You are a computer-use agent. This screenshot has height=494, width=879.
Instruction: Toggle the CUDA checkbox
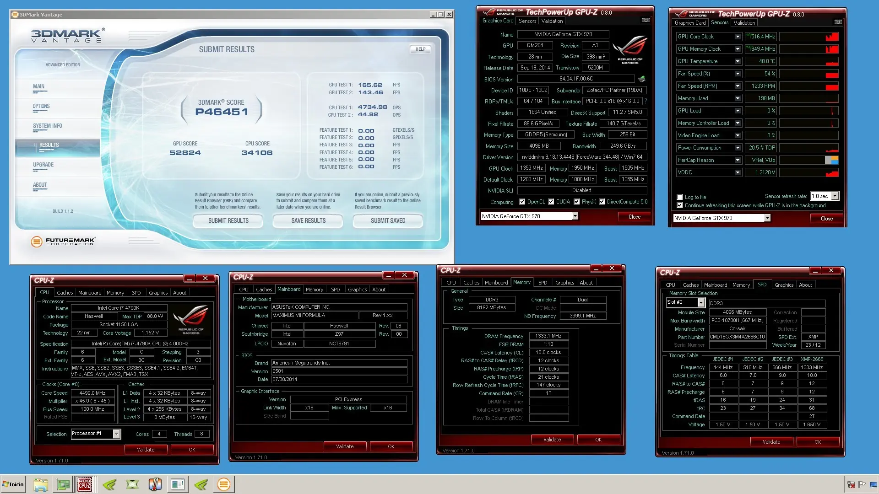551,202
